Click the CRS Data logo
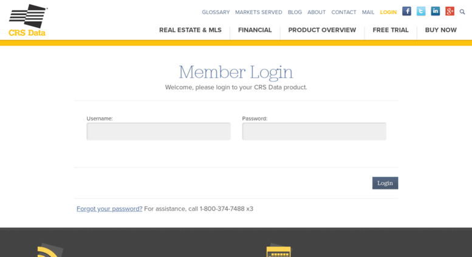Viewport: 472px width, 257px height. (28, 20)
